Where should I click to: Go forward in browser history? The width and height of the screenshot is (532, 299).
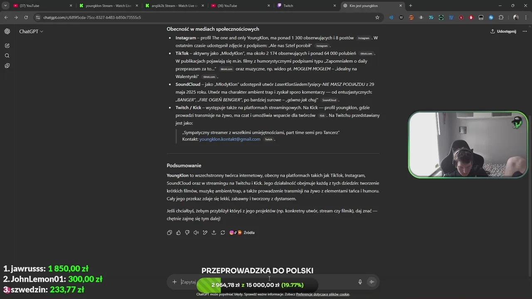[x=16, y=17]
